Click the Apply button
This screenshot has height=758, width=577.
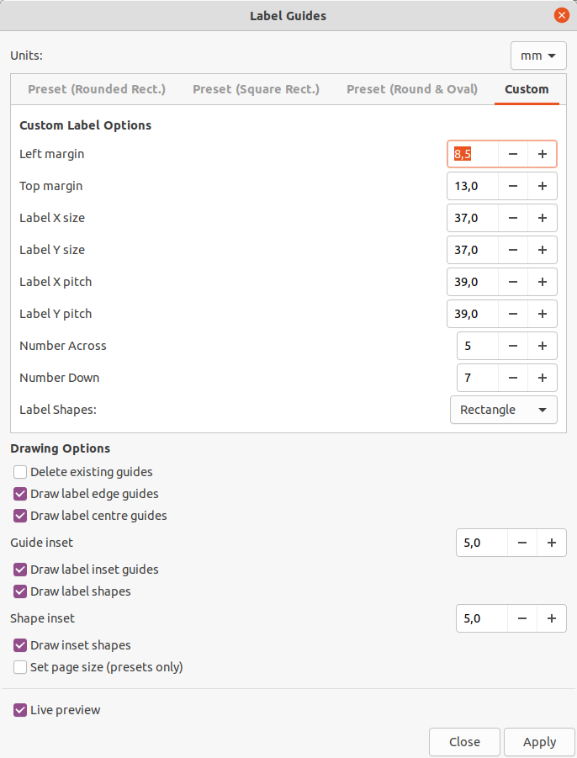pos(539,742)
